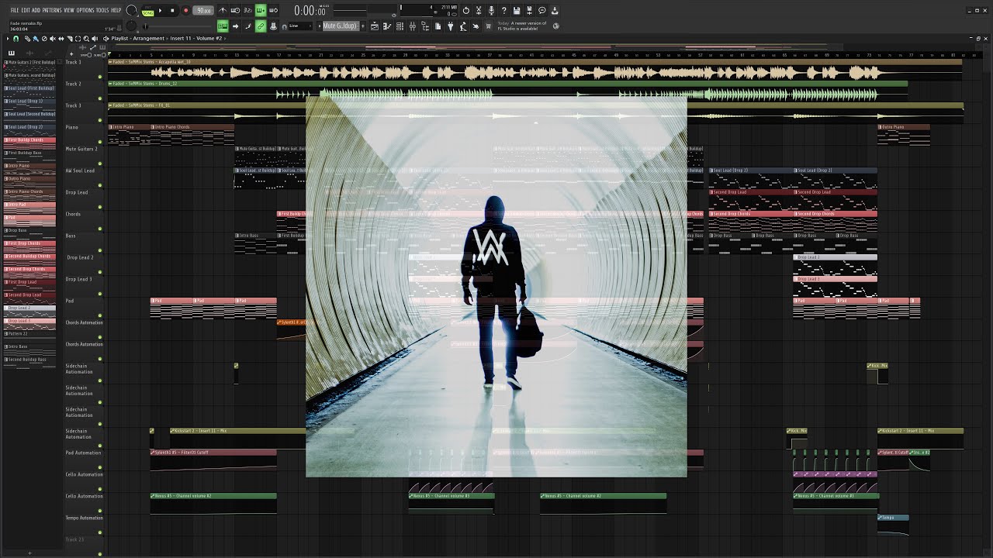Select the Playlist playback speaker tool
993x558 pixels.
(94, 38)
